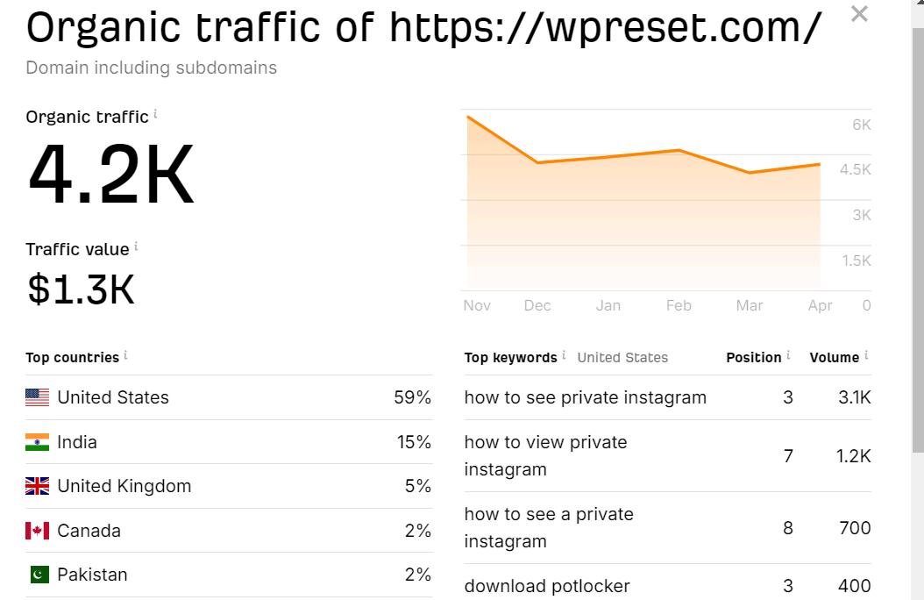
Task: Click the India flag icon
Action: tap(37, 442)
